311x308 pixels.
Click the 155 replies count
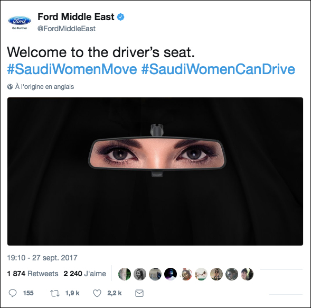click(x=28, y=293)
